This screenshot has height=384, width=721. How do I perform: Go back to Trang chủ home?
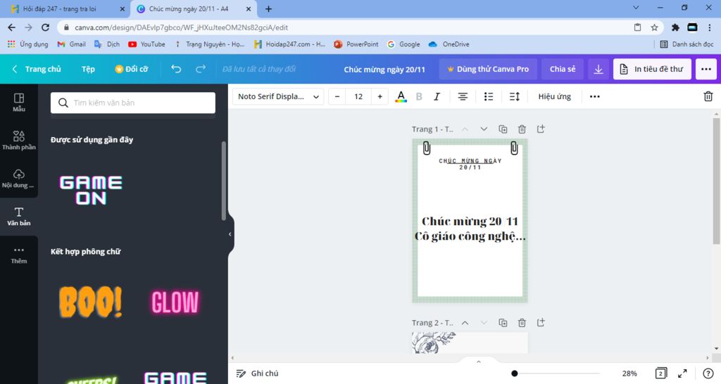point(37,69)
